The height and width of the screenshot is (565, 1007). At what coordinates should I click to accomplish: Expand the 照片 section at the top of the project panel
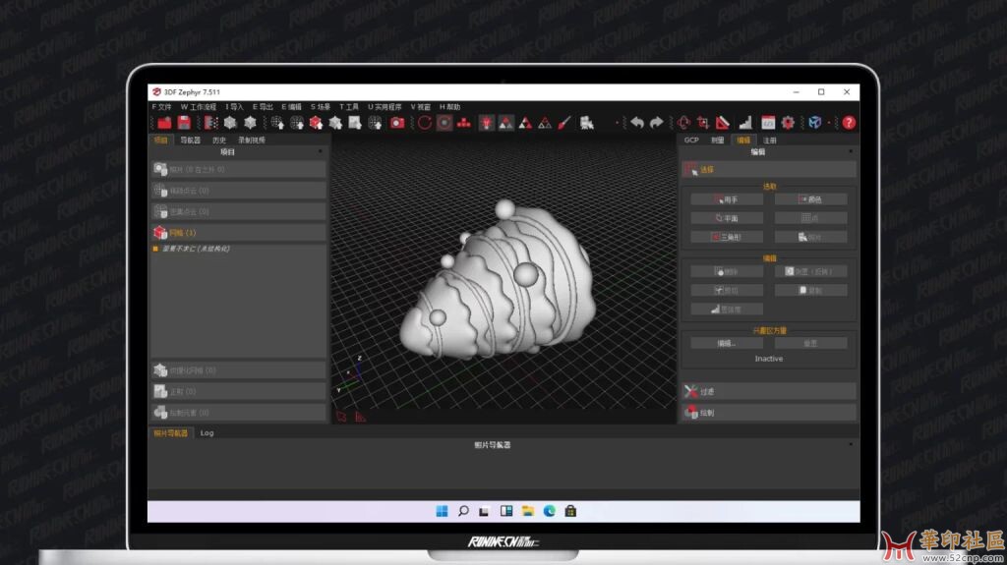238,169
